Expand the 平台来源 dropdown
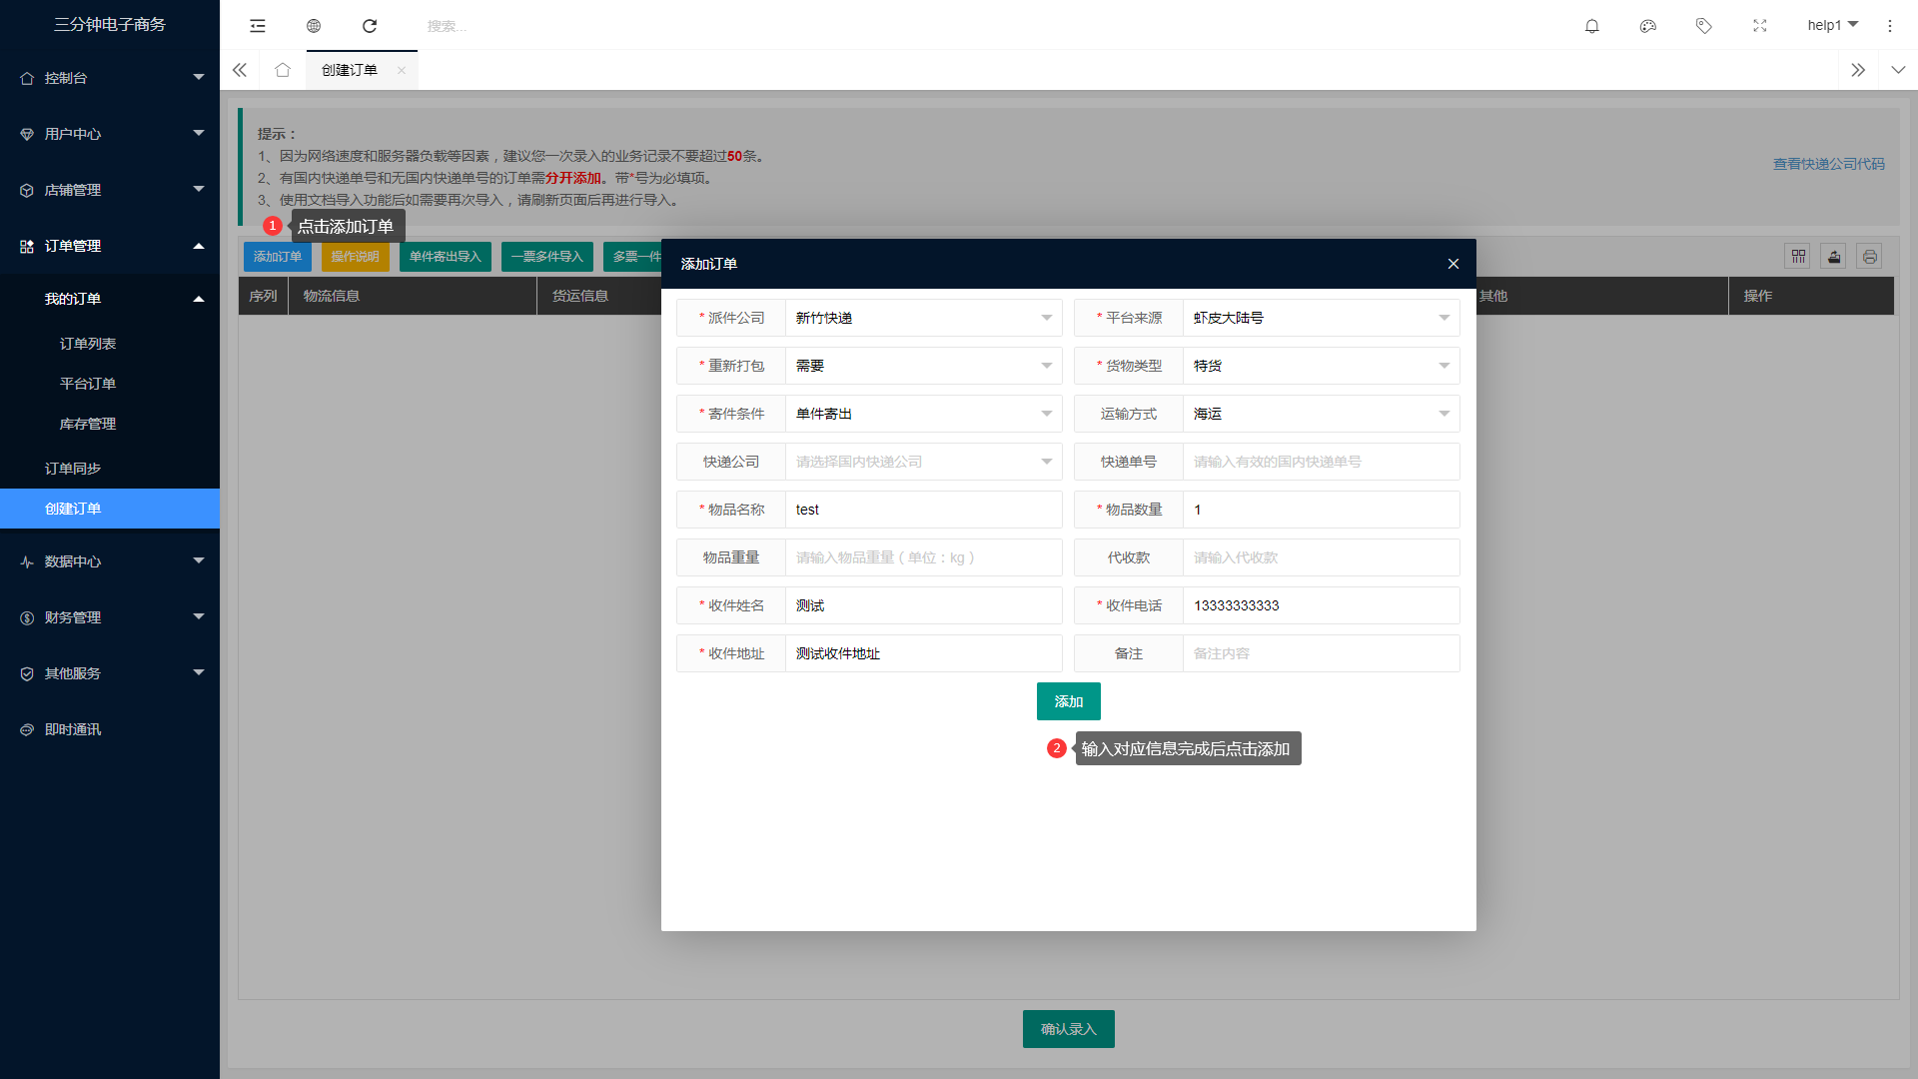 tap(1321, 318)
